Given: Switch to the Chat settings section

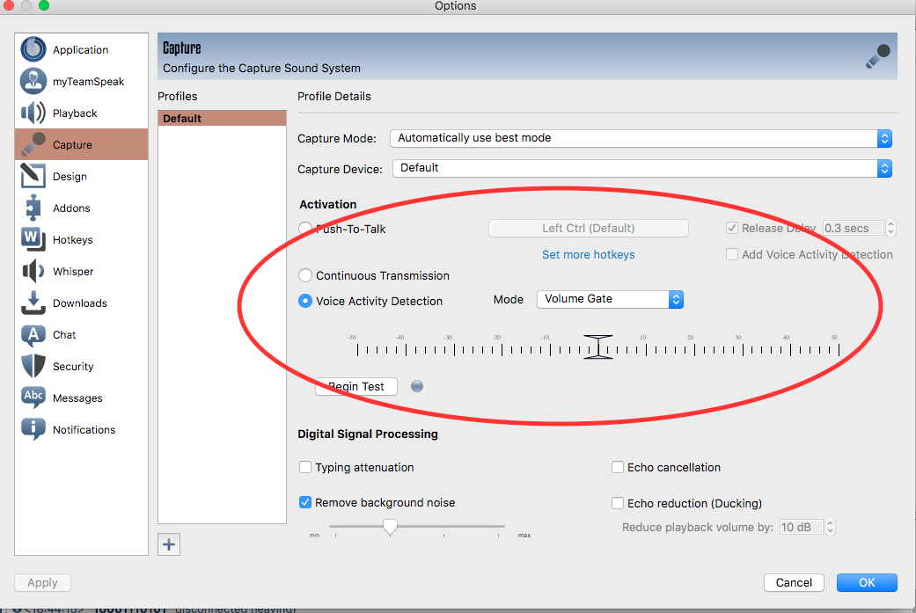Looking at the screenshot, I should 33,334.
